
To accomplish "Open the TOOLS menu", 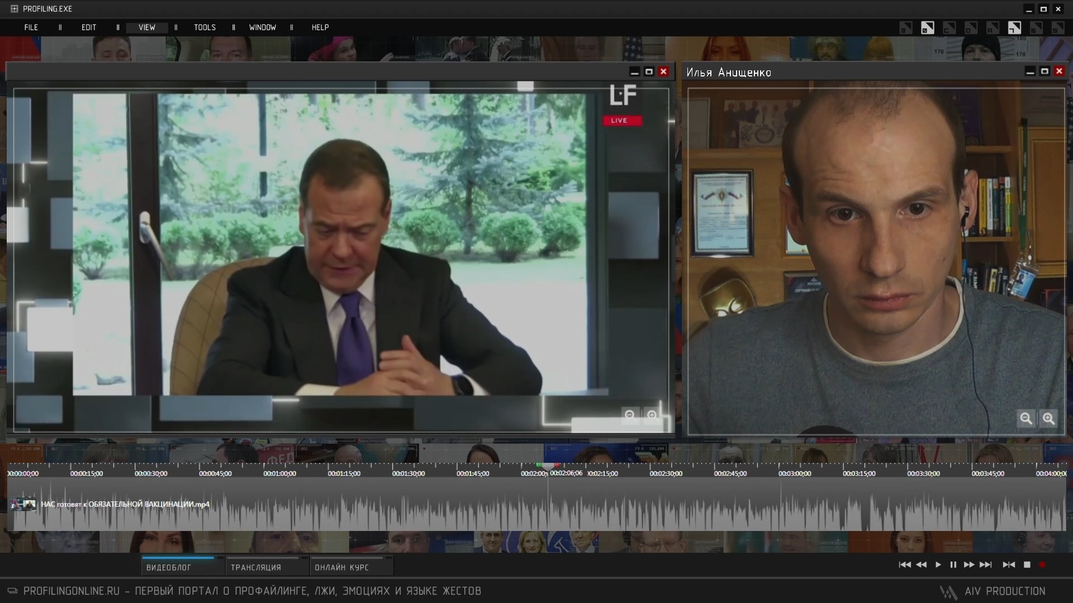I will [205, 27].
